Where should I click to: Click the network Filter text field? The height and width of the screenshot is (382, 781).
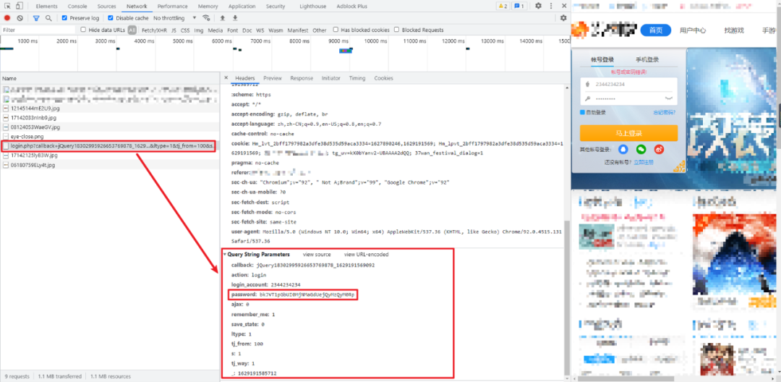(x=38, y=30)
